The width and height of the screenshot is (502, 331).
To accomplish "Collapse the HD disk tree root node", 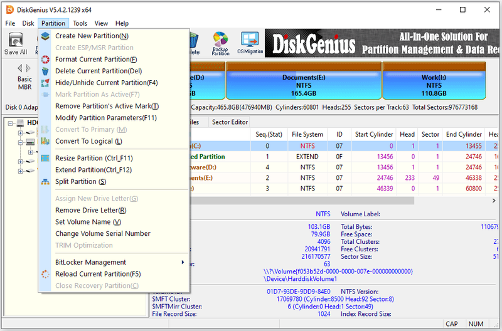I will [11, 123].
